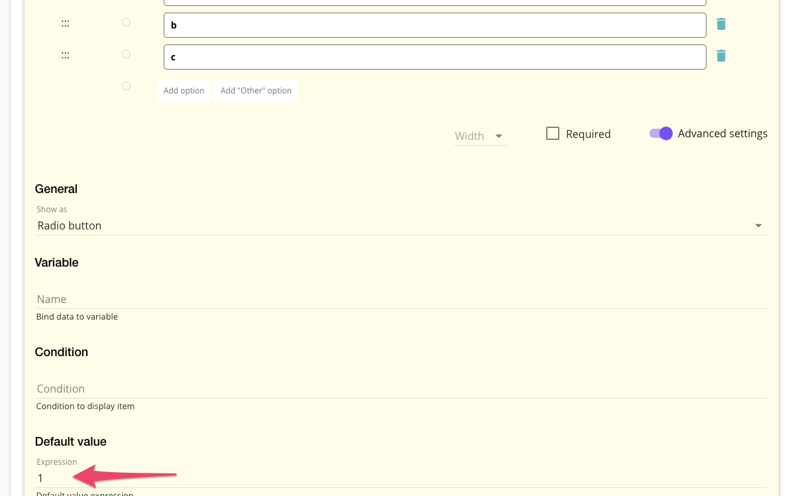Focus the Variable Name input field

(x=401, y=300)
